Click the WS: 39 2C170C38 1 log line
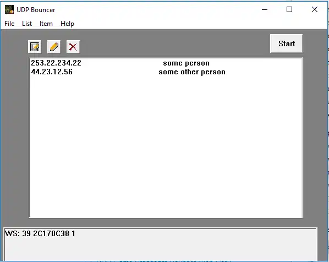 (40, 233)
